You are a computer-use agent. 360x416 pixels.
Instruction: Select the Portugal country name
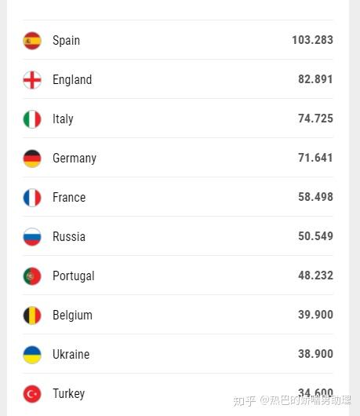(74, 276)
